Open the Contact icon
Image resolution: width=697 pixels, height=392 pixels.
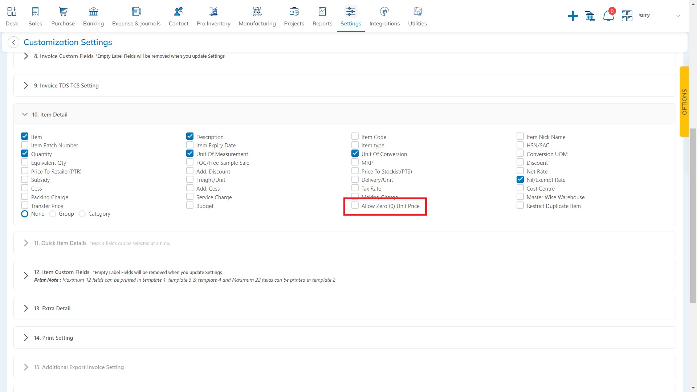click(179, 12)
